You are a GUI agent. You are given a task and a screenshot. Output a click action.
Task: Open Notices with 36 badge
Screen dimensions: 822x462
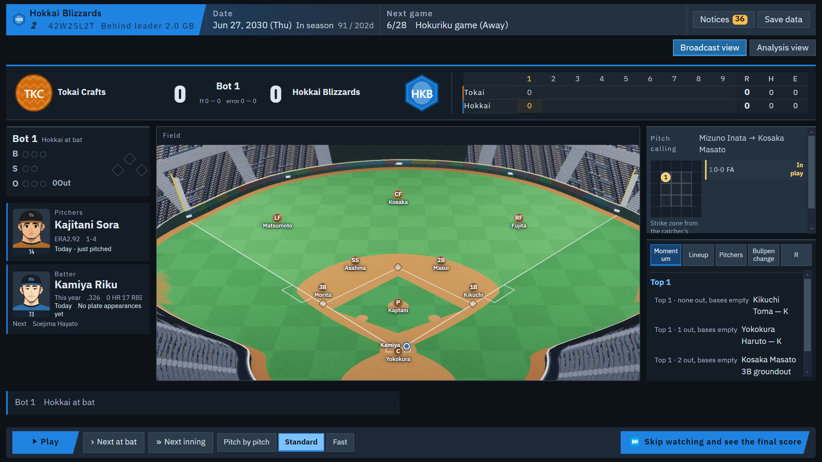point(724,19)
